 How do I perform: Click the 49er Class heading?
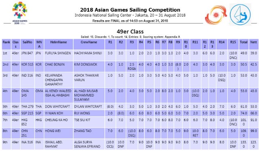(130, 31)
